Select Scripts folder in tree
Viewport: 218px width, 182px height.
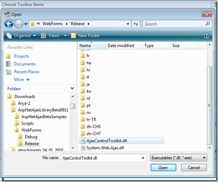(x=27, y=124)
